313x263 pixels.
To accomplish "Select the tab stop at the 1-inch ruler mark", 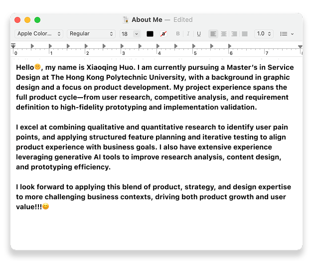I will 50,46.
